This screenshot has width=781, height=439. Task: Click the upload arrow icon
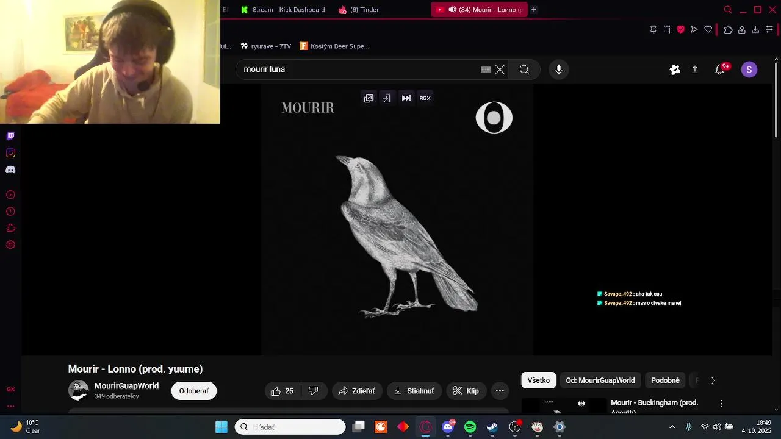(x=694, y=70)
